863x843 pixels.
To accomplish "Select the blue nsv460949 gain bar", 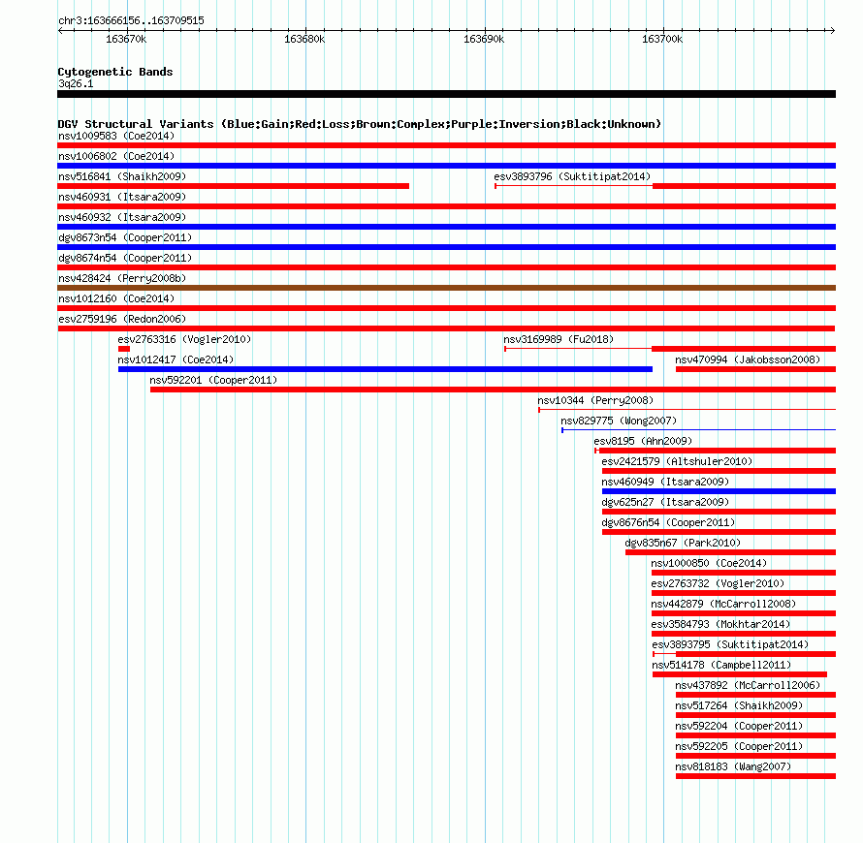I will click(x=719, y=491).
